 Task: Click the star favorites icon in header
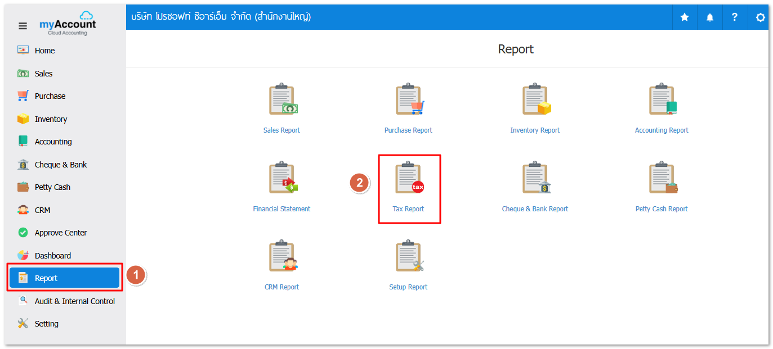click(685, 17)
